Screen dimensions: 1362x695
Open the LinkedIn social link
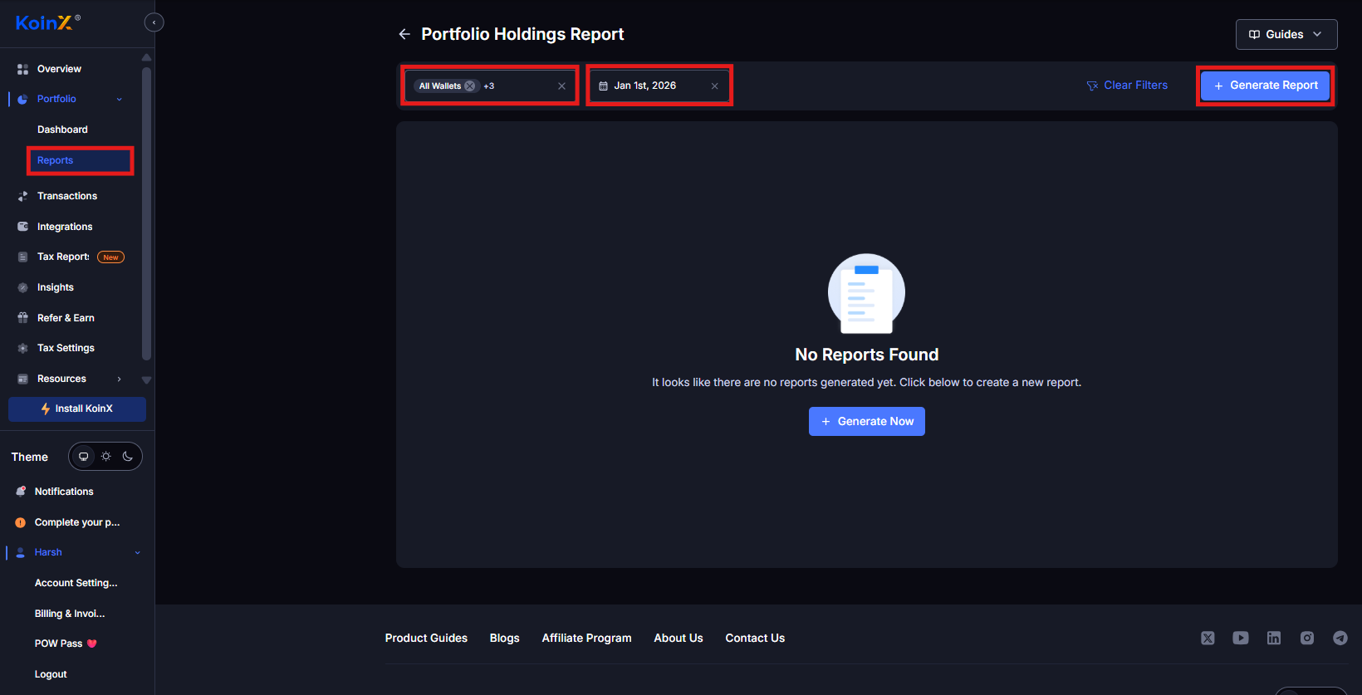click(x=1274, y=638)
